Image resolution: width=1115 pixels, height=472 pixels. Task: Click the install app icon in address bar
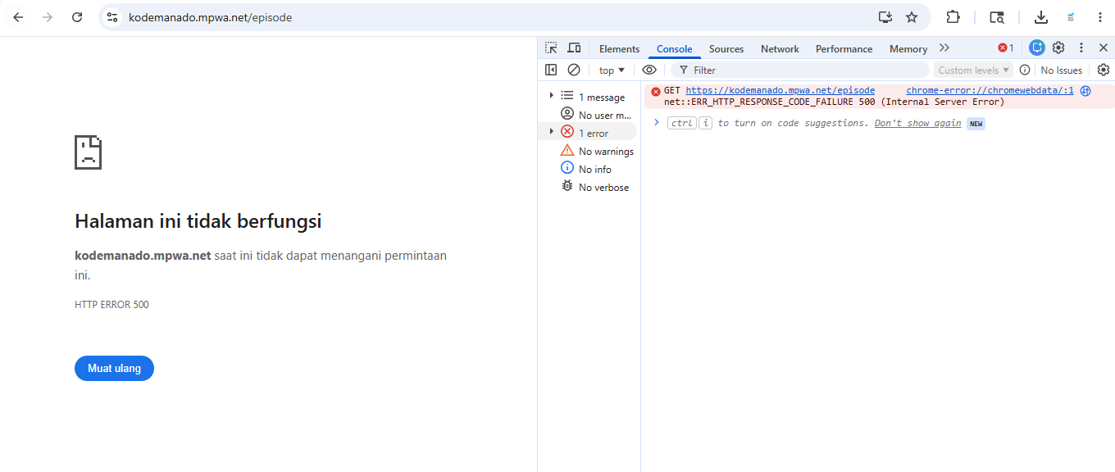click(x=885, y=17)
